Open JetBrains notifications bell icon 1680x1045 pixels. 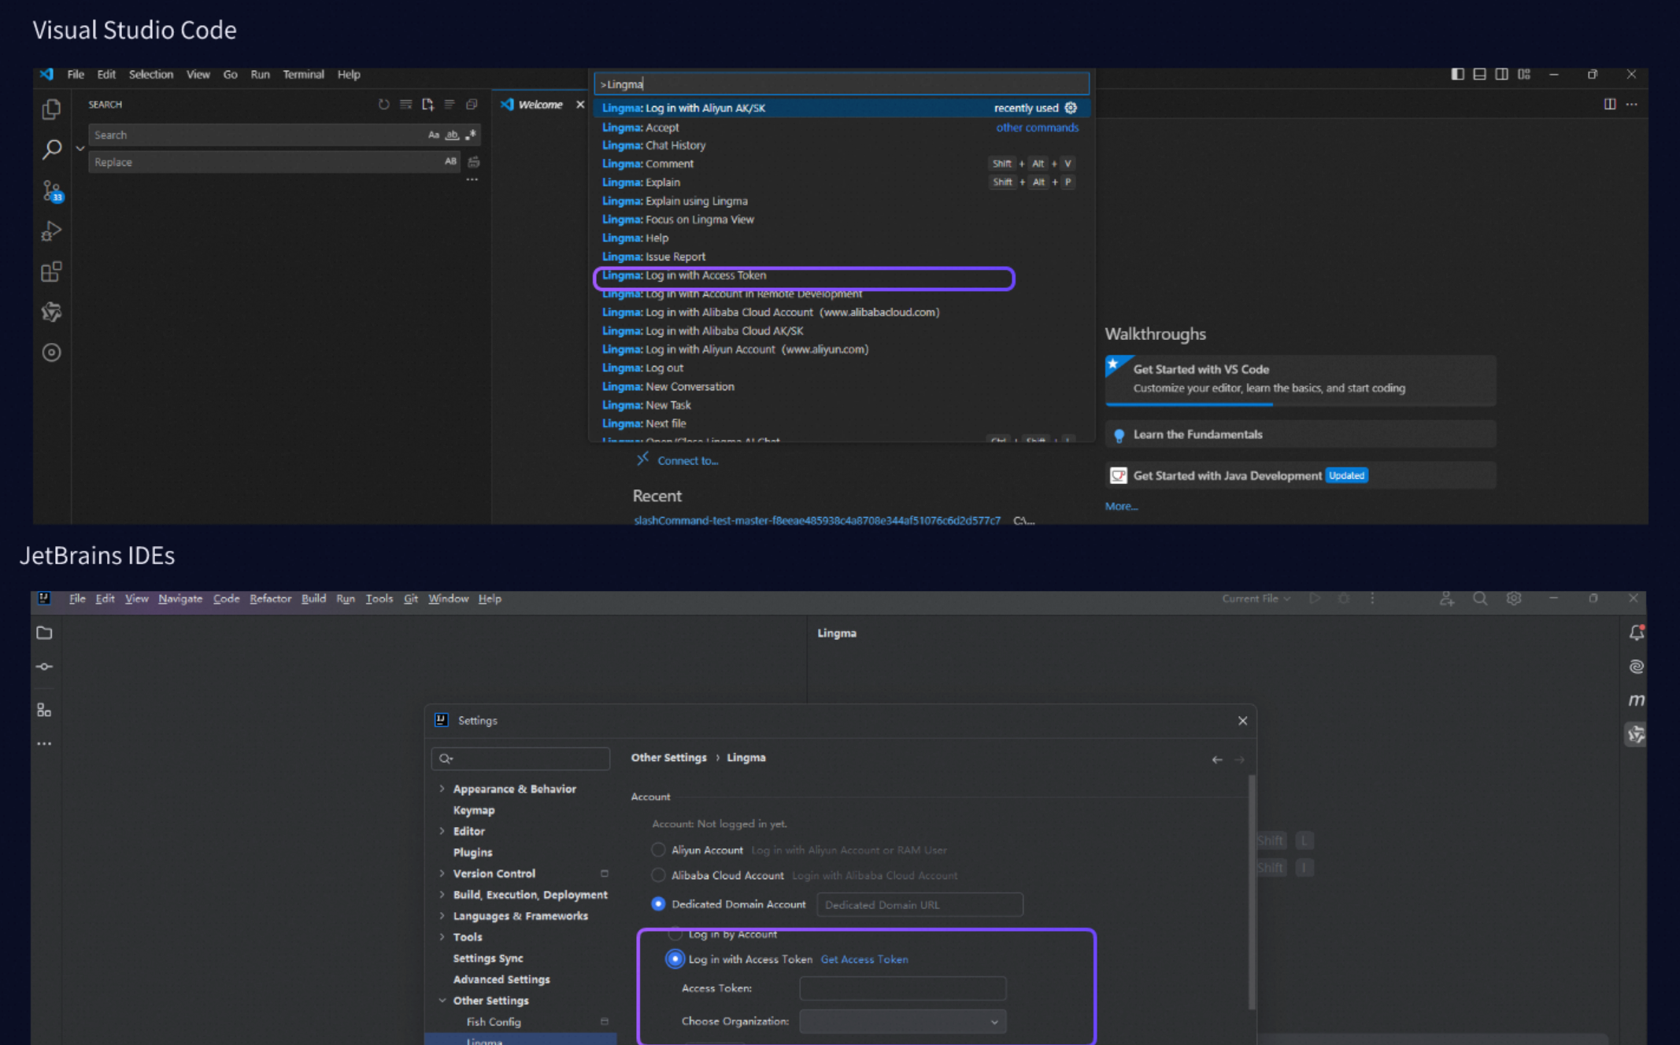1636,633
